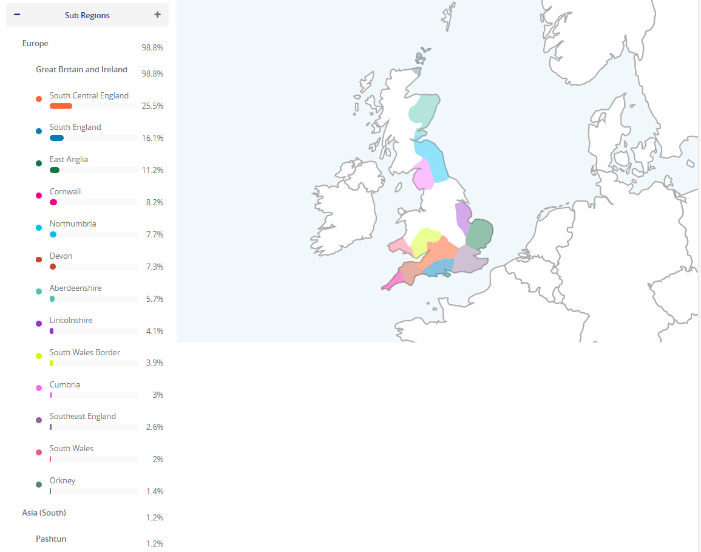Select the purple Lincolnshire marker icon
This screenshot has height=552, width=701.
(x=39, y=323)
